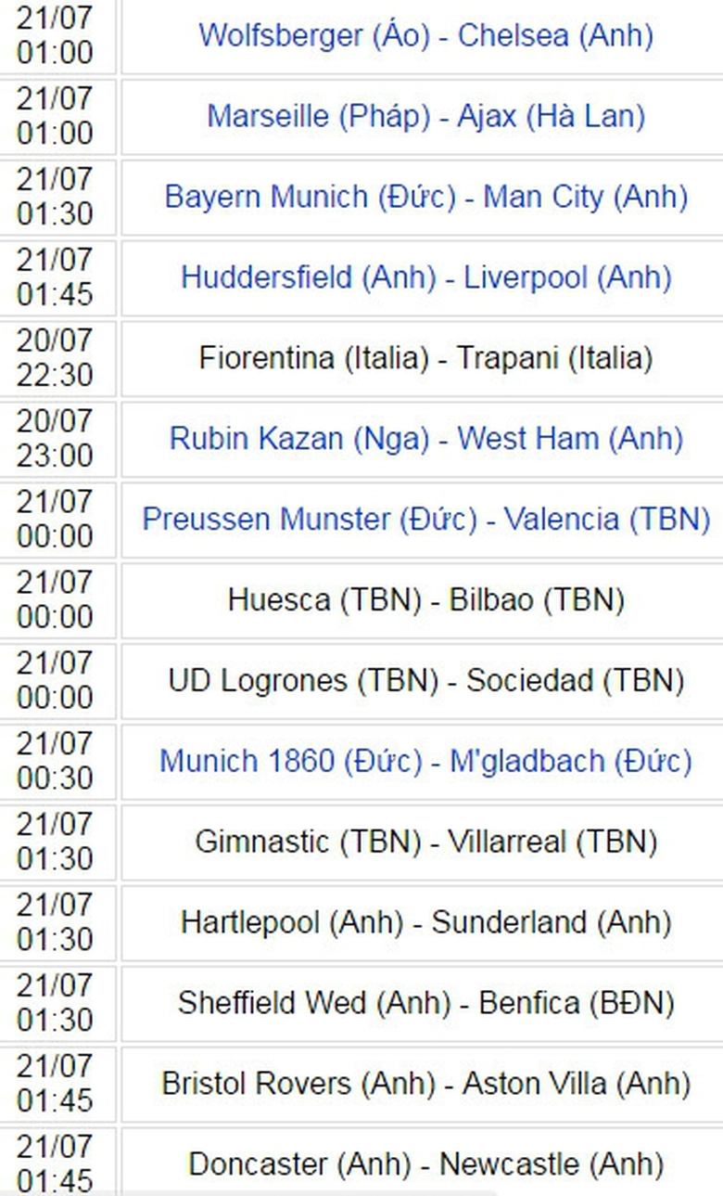Open Bayern Munich - Man City fixture link
Image resolution: width=723 pixels, height=1196 pixels.
tap(425, 198)
